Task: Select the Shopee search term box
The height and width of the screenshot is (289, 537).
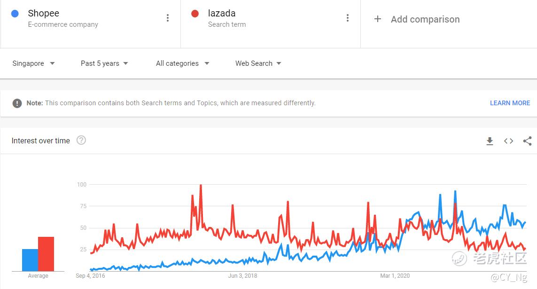Action: point(90,24)
